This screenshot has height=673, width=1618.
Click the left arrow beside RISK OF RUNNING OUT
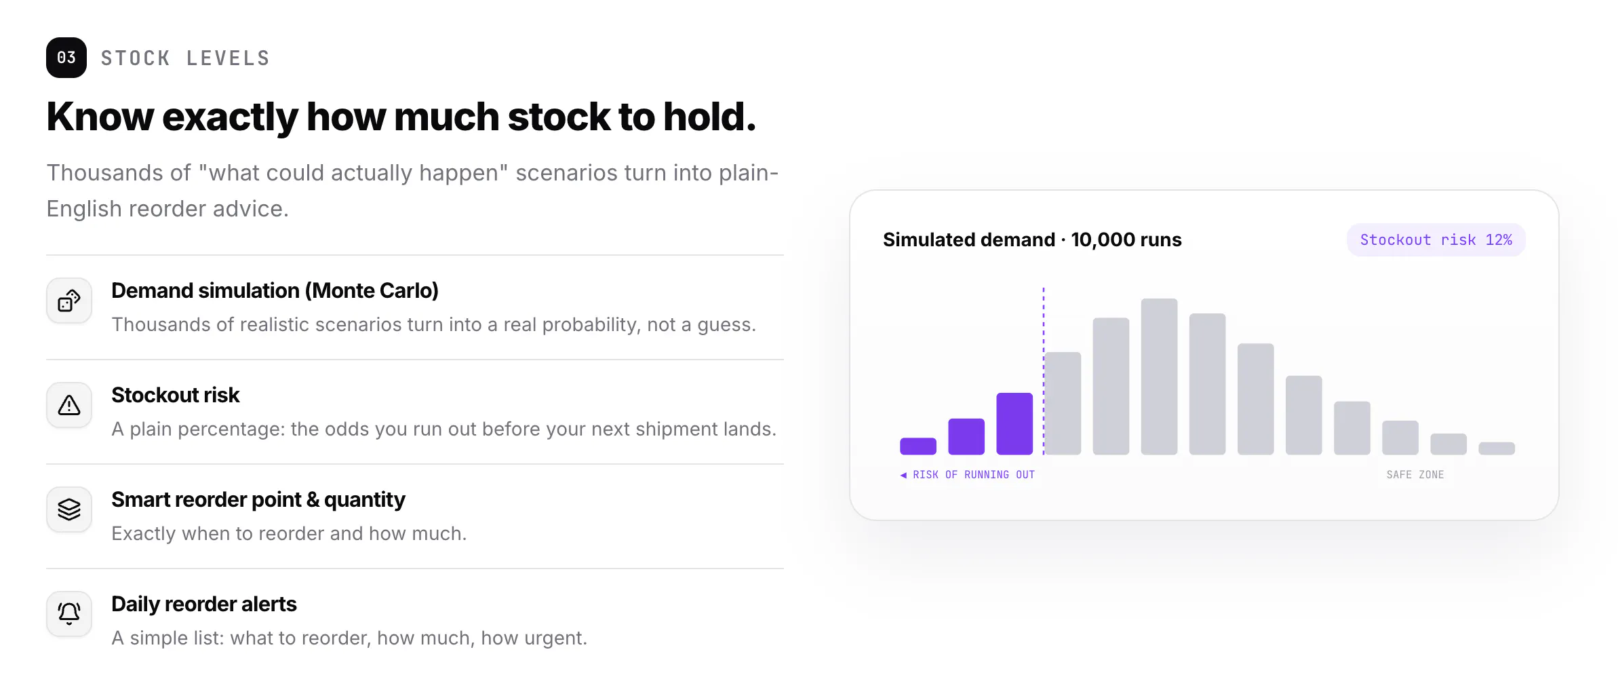(903, 475)
